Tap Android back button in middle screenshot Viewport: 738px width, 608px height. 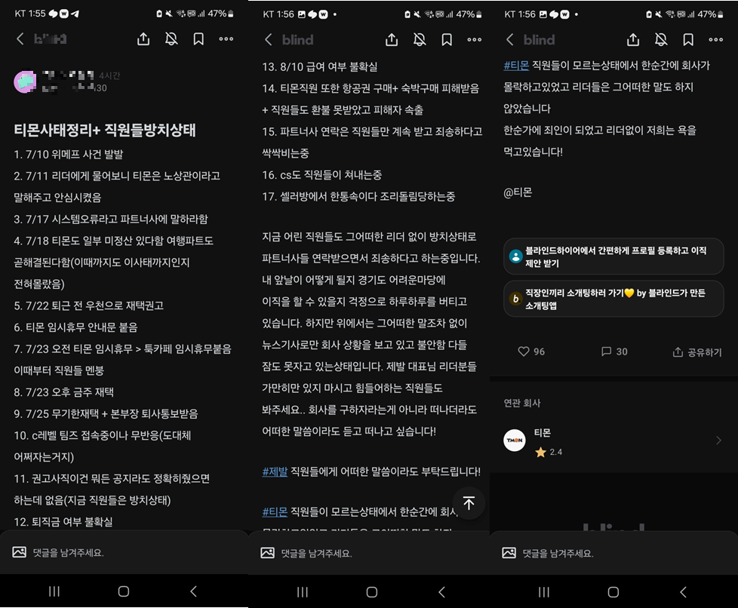click(441, 592)
